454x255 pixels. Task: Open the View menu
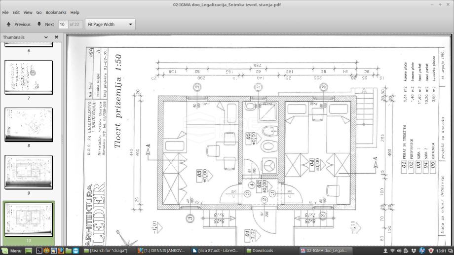coord(28,12)
